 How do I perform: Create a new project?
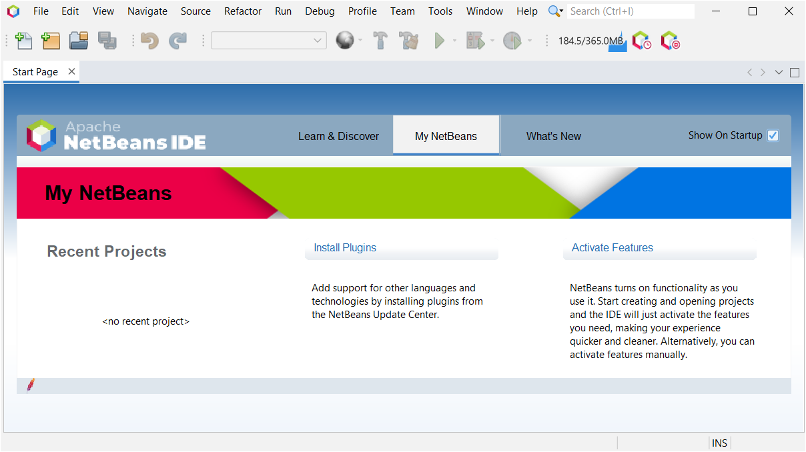[x=51, y=41]
